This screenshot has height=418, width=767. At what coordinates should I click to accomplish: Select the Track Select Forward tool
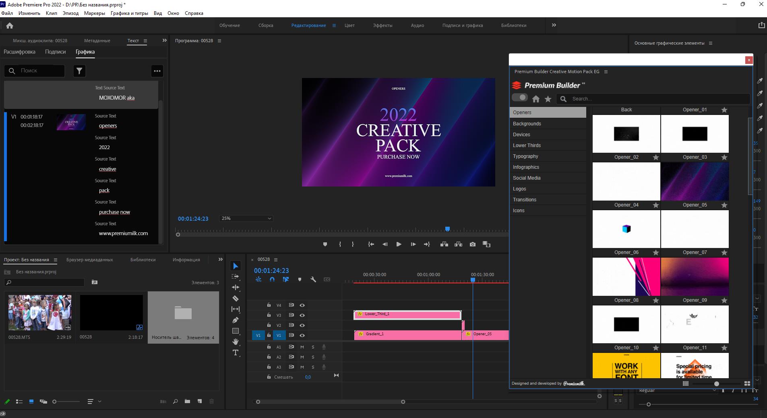coord(236,277)
